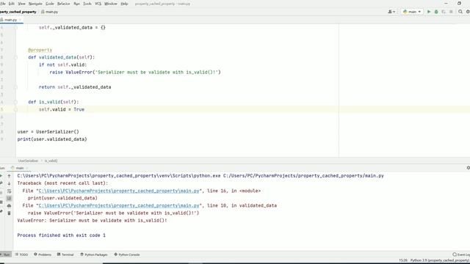The height and width of the screenshot is (264, 470).
Task: Collapse the validated_data method fold marker
Action: pos(16,57)
